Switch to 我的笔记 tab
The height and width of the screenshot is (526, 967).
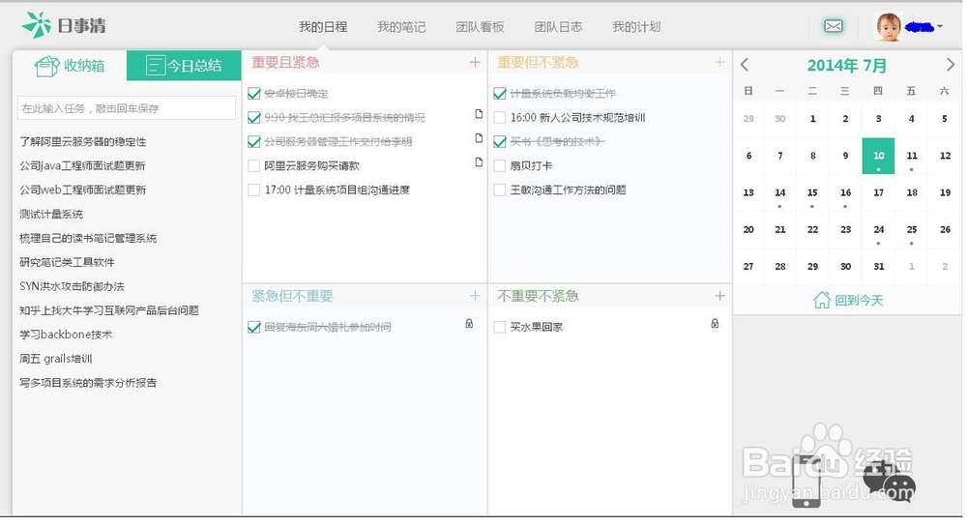pyautogui.click(x=401, y=27)
